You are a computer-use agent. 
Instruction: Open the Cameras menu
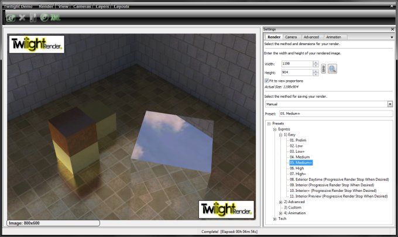point(82,6)
